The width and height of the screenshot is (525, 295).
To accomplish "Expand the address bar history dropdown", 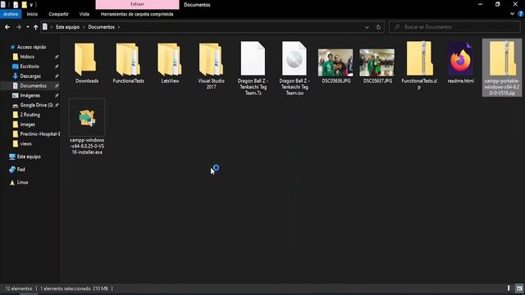I will [367, 27].
